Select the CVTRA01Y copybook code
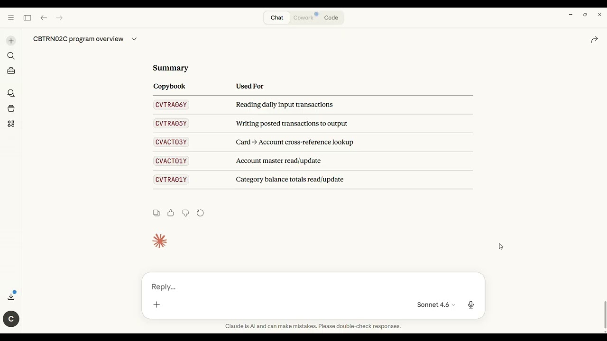Viewport: 607px width, 341px height. (171, 179)
